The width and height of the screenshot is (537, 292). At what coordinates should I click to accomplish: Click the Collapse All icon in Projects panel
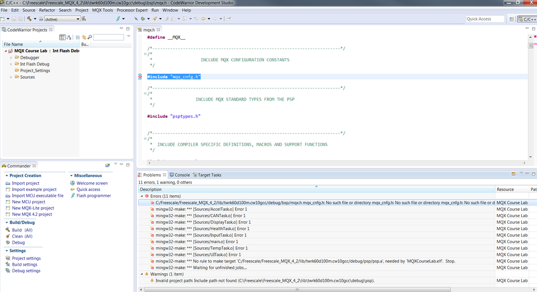[77, 38]
